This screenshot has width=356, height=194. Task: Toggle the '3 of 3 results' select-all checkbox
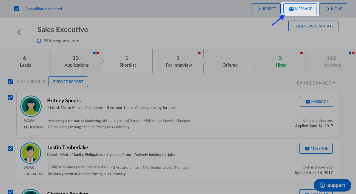10,81
